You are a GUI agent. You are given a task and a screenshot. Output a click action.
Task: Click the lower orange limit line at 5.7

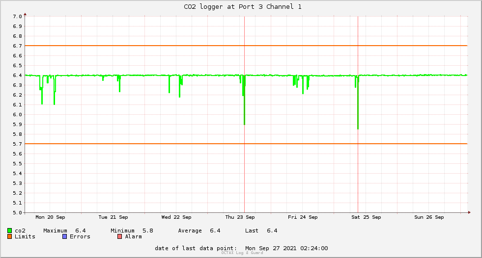[246, 144]
